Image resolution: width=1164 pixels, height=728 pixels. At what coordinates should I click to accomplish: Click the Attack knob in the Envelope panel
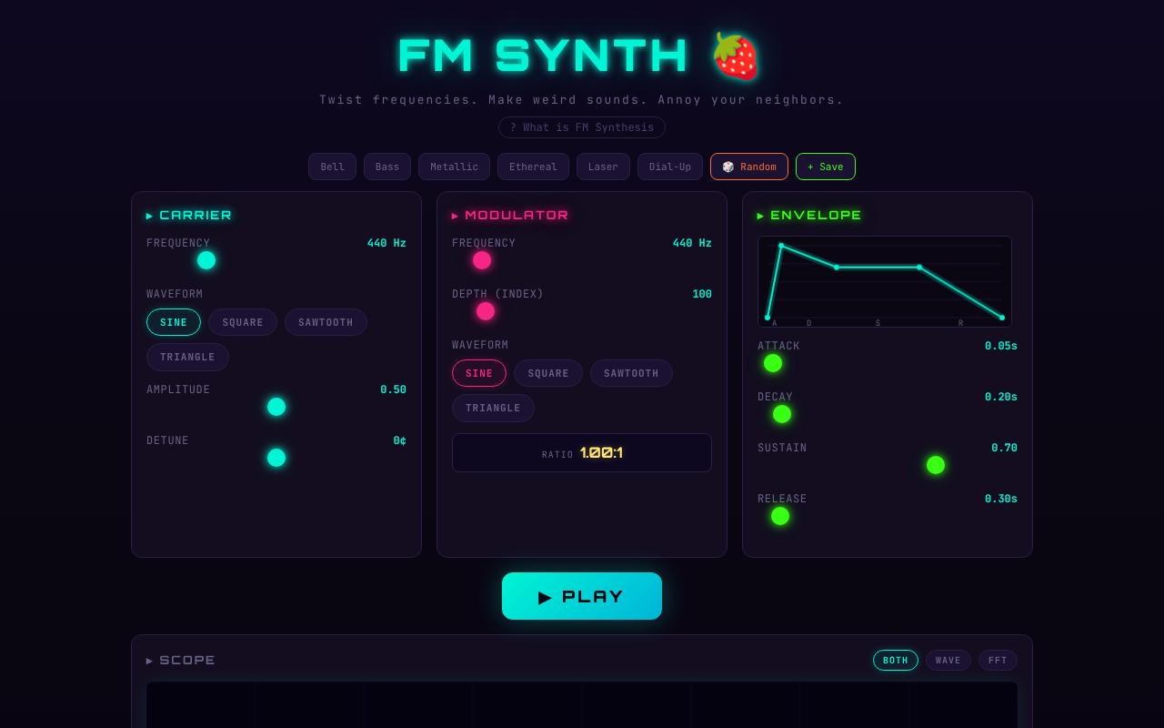click(772, 362)
